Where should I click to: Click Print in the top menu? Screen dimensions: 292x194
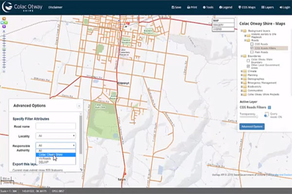pyautogui.click(x=192, y=7)
